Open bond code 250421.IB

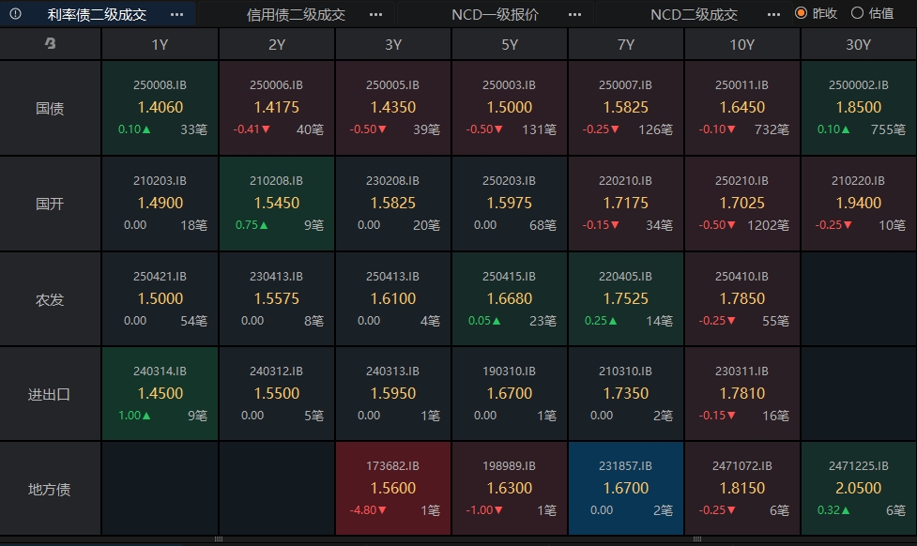[160, 276]
